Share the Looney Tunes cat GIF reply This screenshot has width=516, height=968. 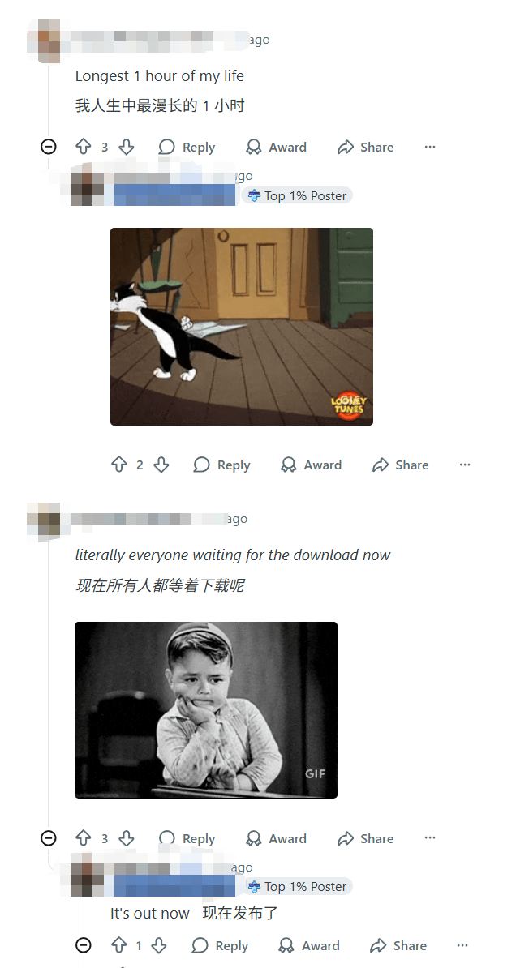[401, 465]
